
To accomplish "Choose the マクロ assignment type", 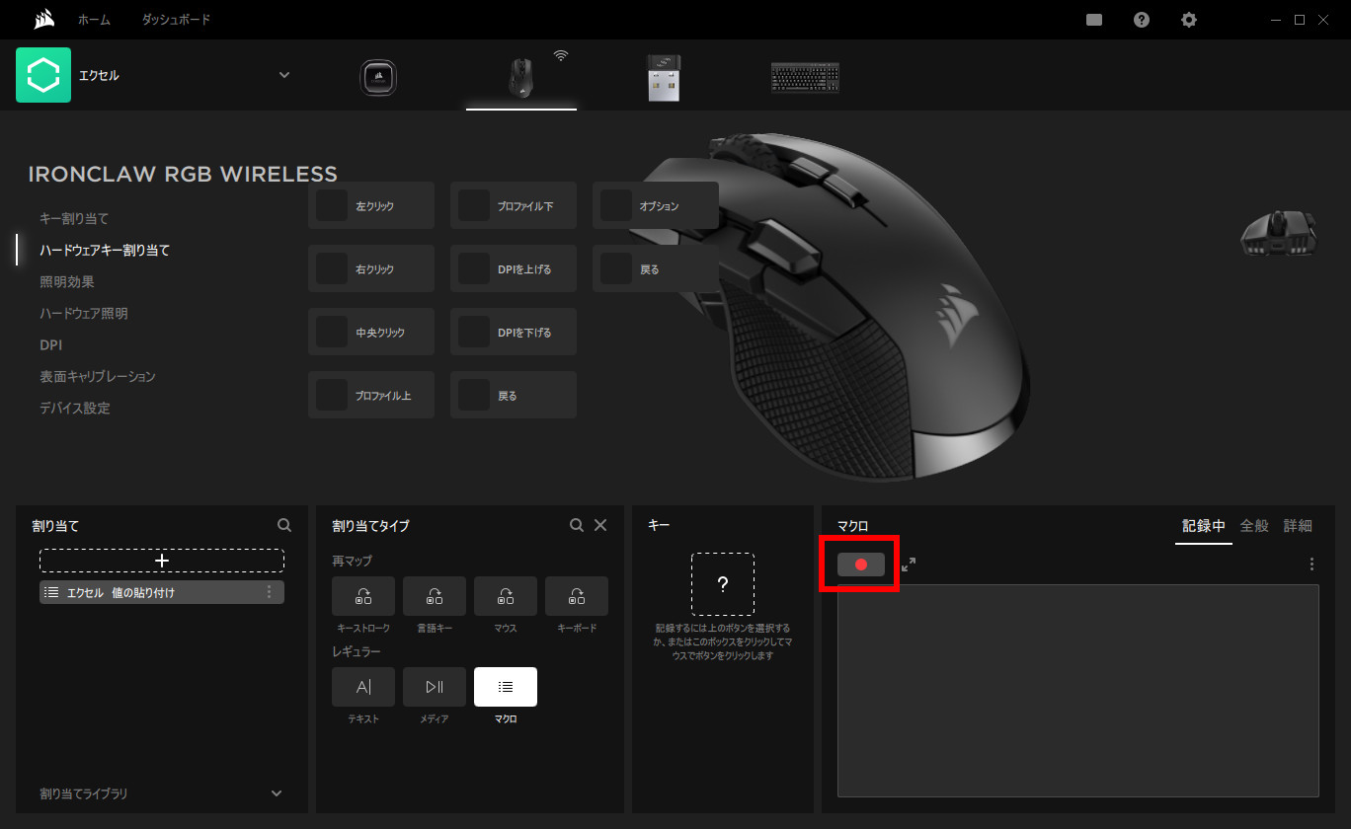I will (x=506, y=687).
